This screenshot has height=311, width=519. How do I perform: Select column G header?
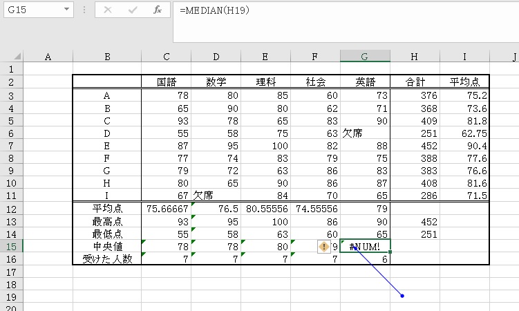365,57
